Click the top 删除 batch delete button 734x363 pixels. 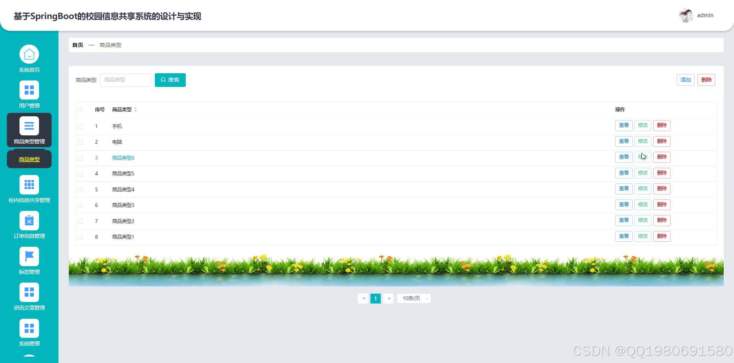point(706,80)
